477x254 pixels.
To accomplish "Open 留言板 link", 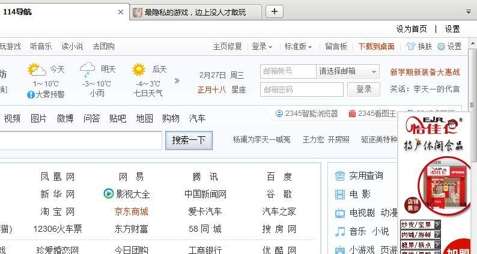I will click(x=336, y=46).
